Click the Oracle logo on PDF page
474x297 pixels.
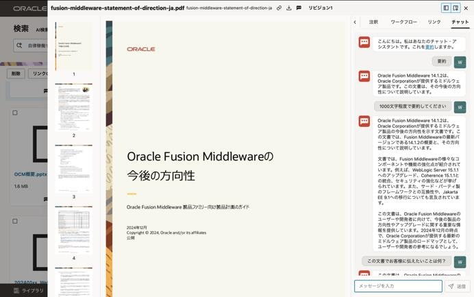[x=141, y=49]
